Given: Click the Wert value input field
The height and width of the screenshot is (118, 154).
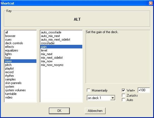Looking at the screenshot, I should (x=144, y=90).
